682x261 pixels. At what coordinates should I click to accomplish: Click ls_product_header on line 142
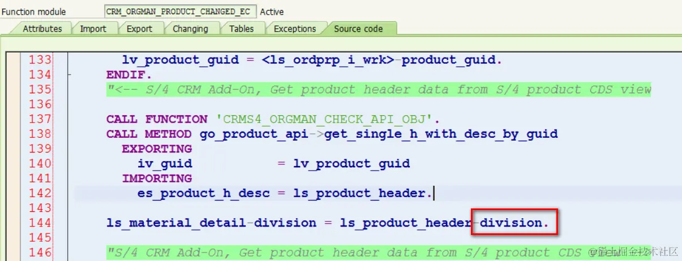point(359,193)
